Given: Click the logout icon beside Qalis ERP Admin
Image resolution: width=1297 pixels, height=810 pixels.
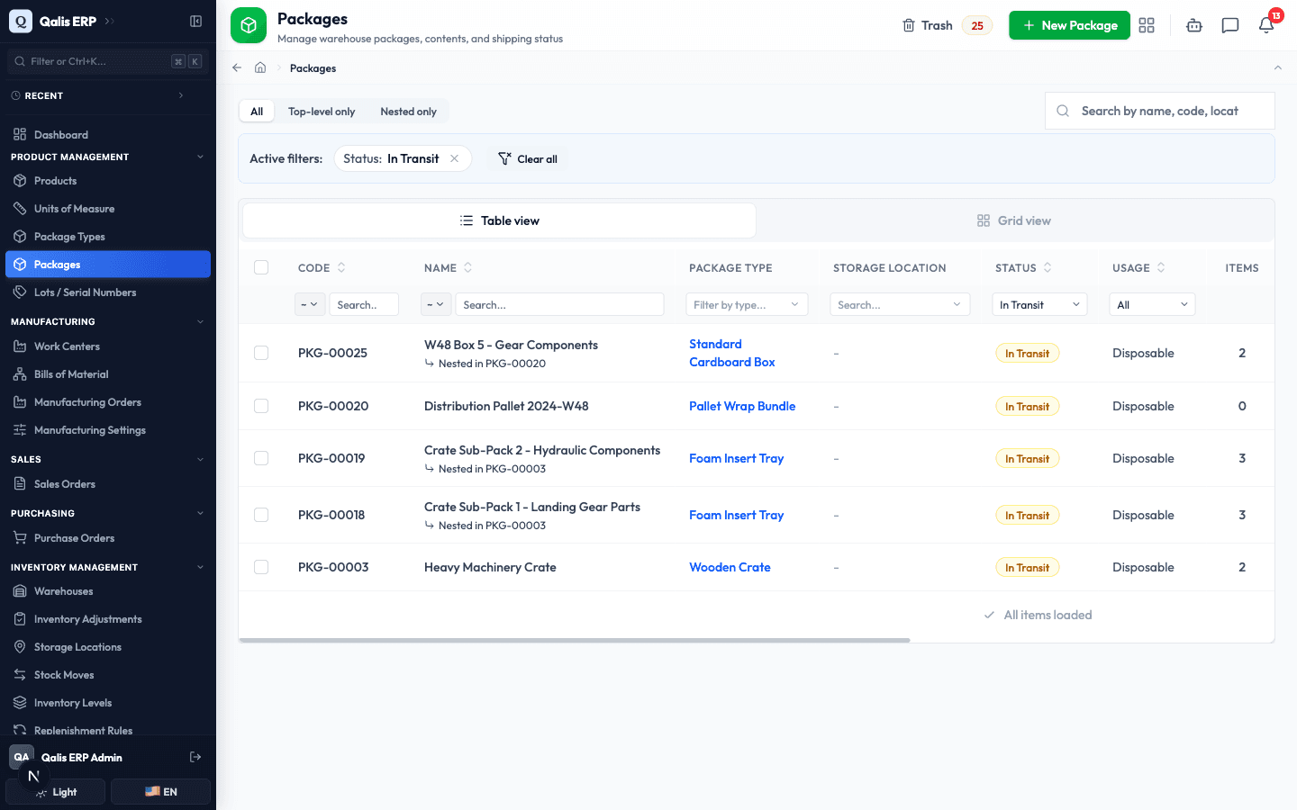Looking at the screenshot, I should click(x=195, y=757).
